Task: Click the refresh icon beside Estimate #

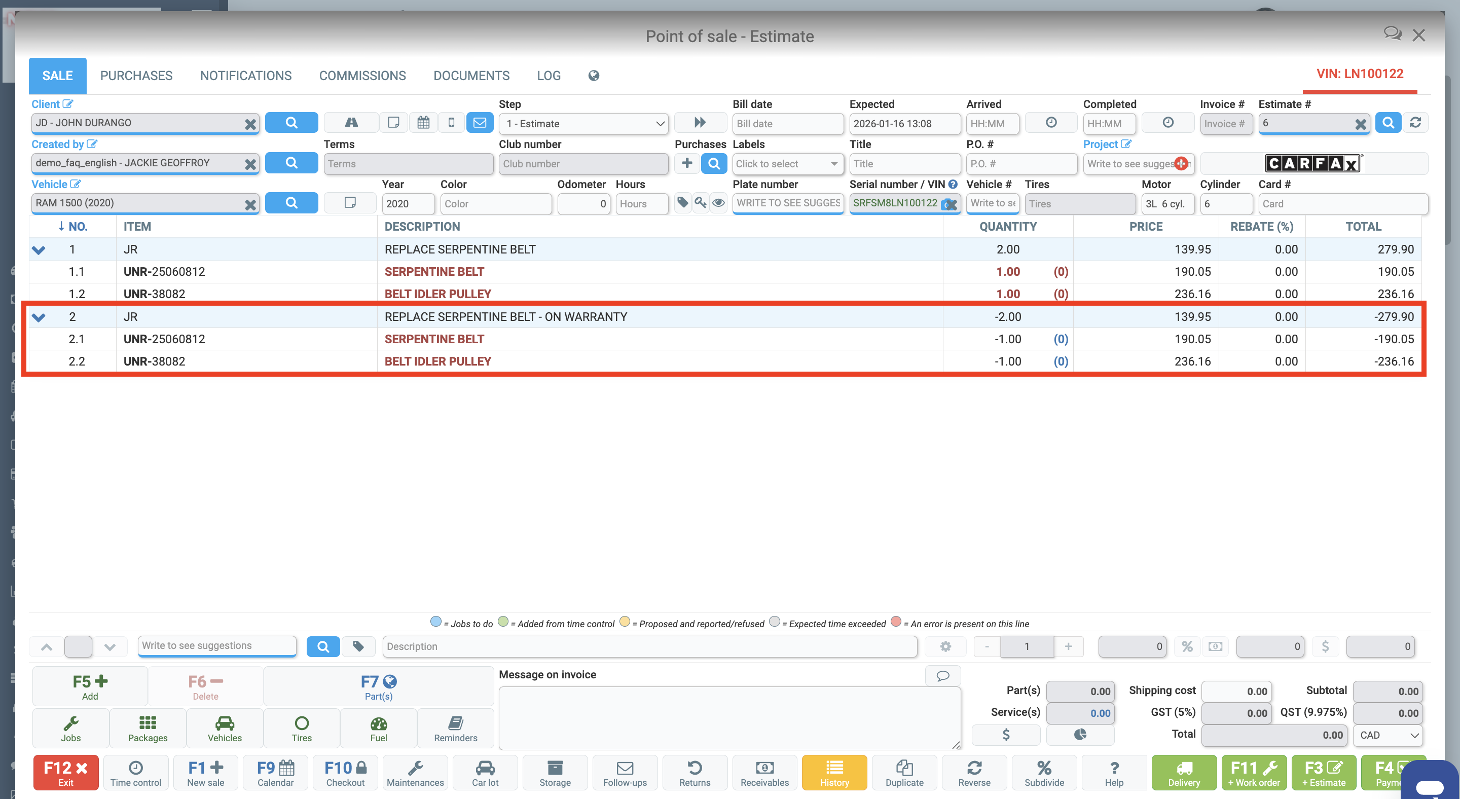Action: (x=1415, y=122)
